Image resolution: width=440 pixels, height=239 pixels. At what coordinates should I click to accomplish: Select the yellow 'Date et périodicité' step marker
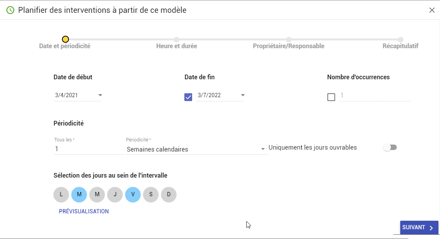click(65, 39)
